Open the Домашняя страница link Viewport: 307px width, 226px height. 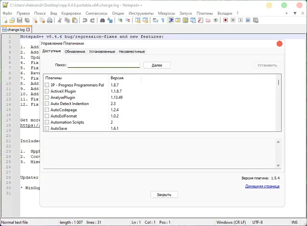(262, 186)
